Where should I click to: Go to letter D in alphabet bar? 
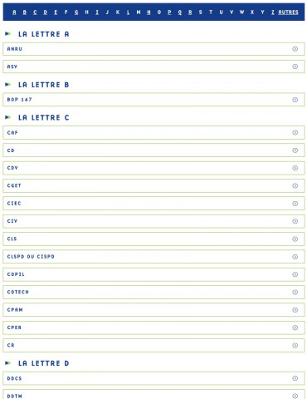point(46,12)
